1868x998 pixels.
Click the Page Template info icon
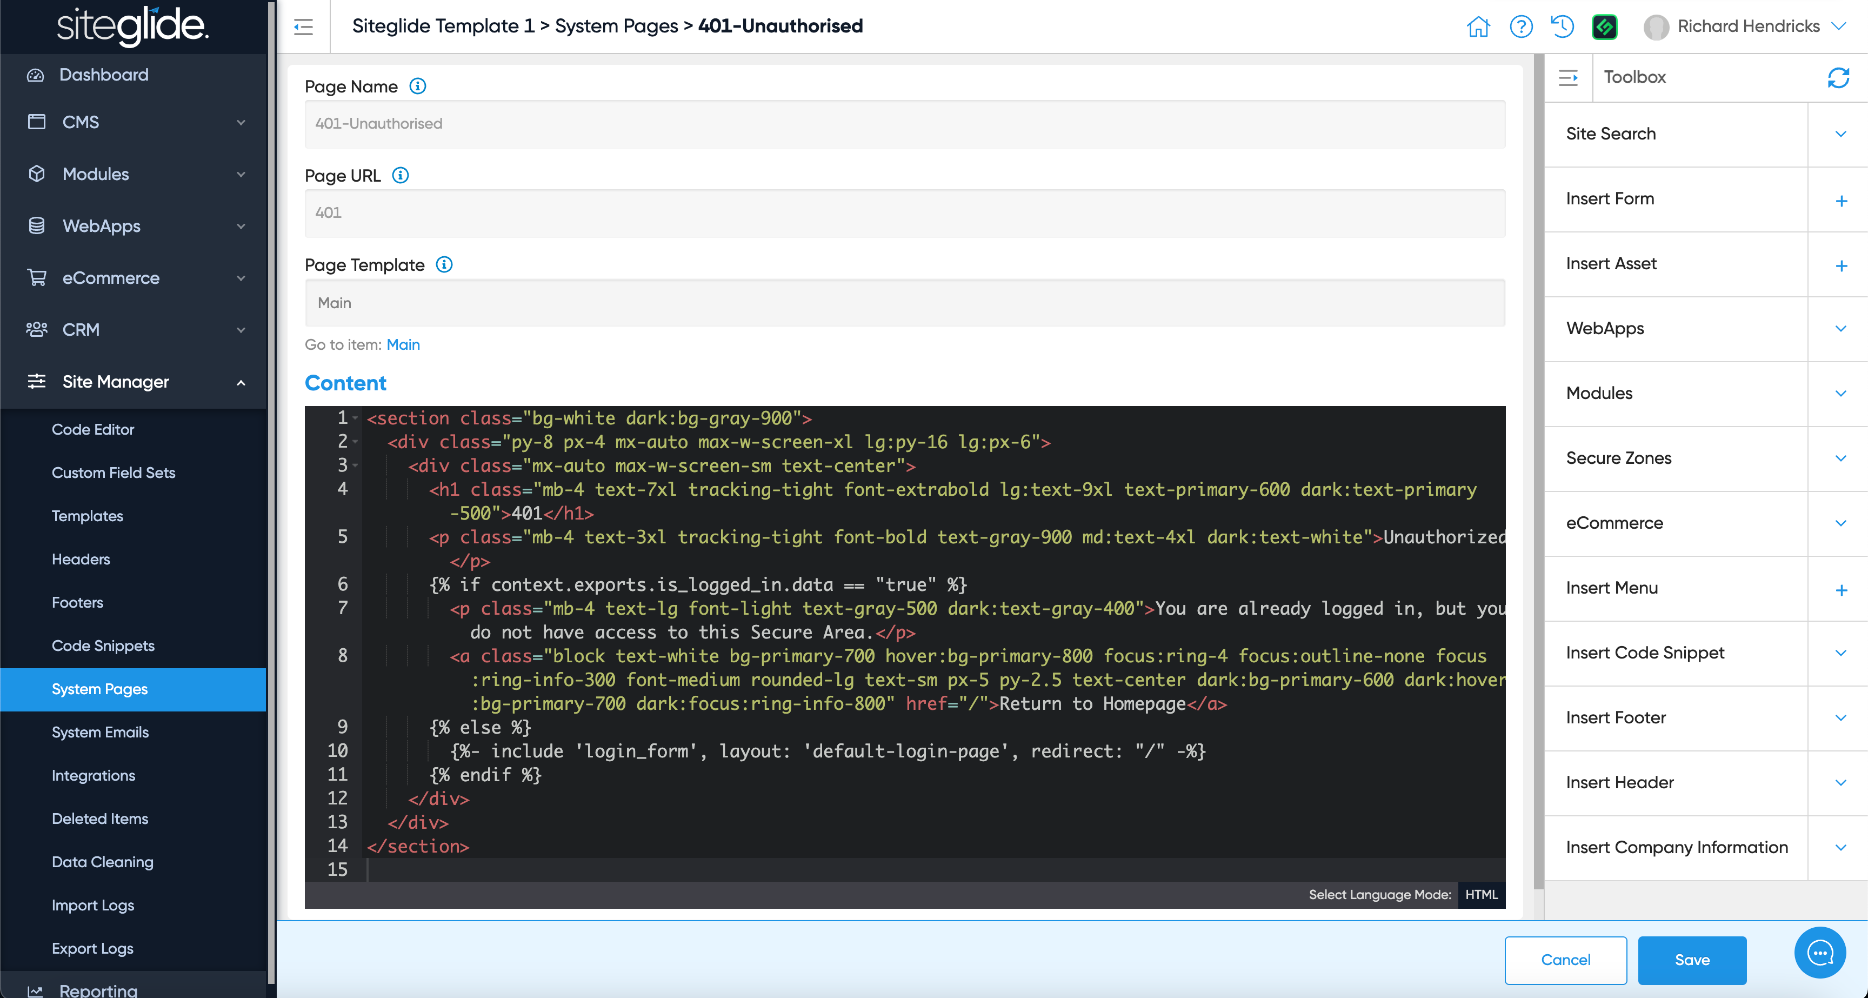click(x=444, y=265)
